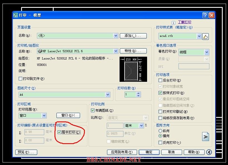Confirm with the 确定 button
228x165 pixels.
149,152
